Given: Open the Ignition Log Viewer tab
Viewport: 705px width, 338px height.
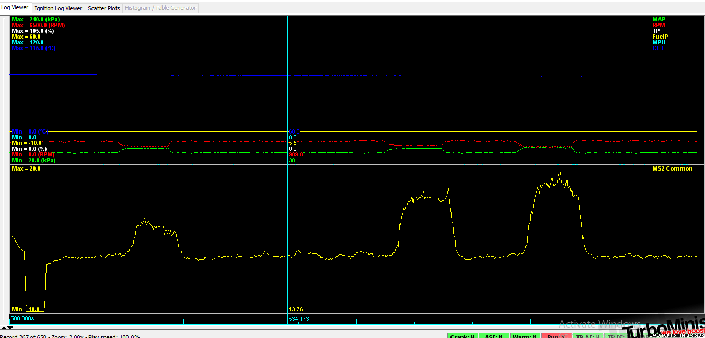Looking at the screenshot, I should (58, 8).
